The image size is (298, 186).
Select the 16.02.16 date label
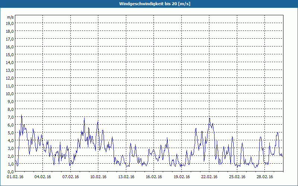[x=154, y=177]
